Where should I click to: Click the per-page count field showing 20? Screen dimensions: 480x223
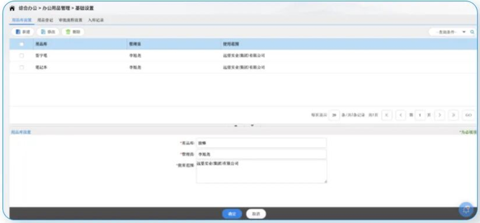pos(334,115)
